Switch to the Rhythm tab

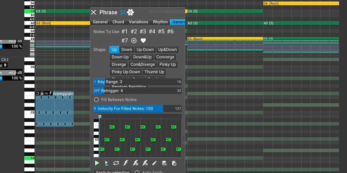pos(160,22)
